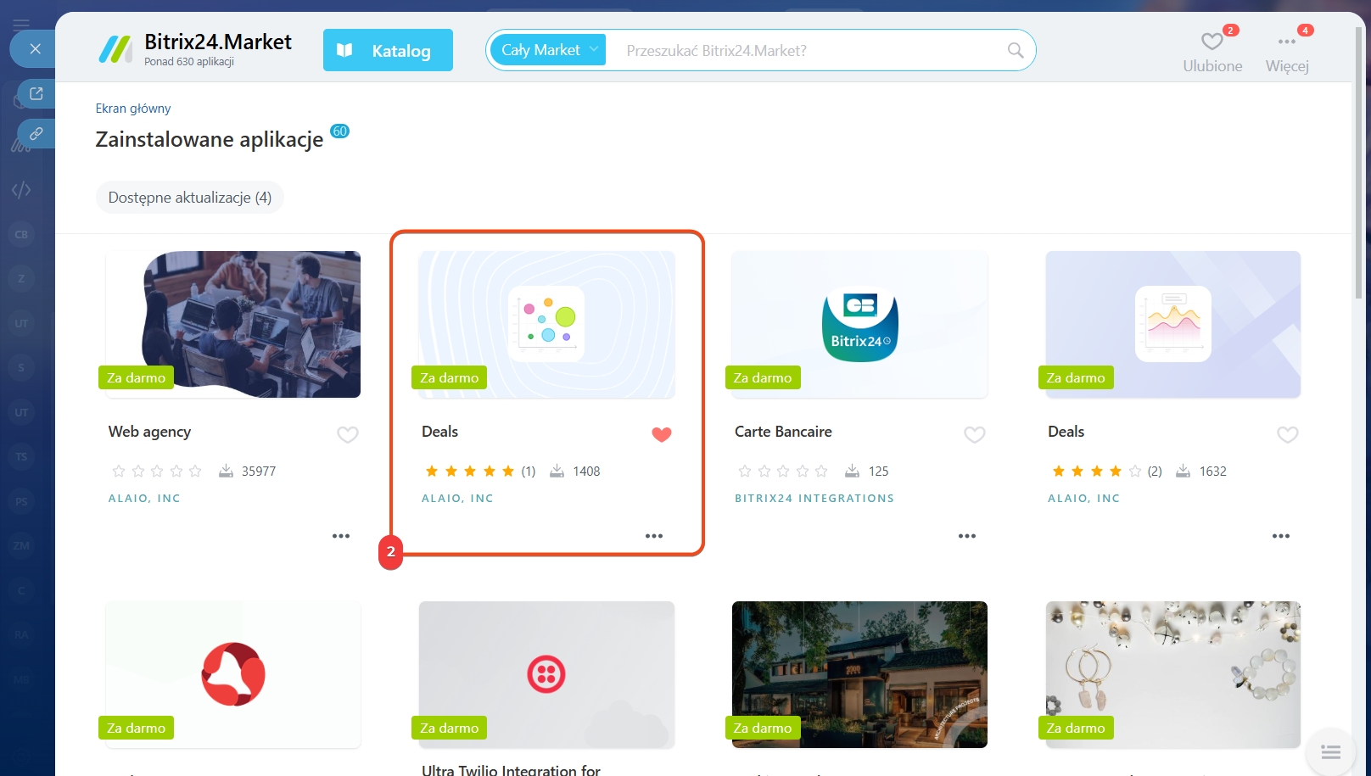1371x776 pixels.
Task: Click the (2) review count on Deals
Action: pyautogui.click(x=1155, y=472)
